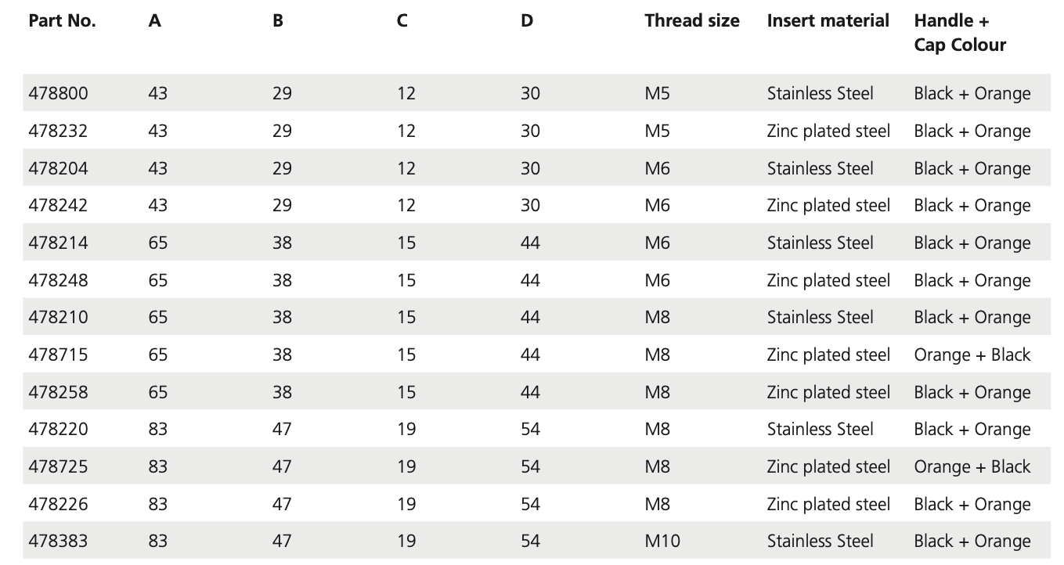The image size is (1064, 565).
Task: Click the Handle + Cap Colour header
Action: tap(960, 33)
